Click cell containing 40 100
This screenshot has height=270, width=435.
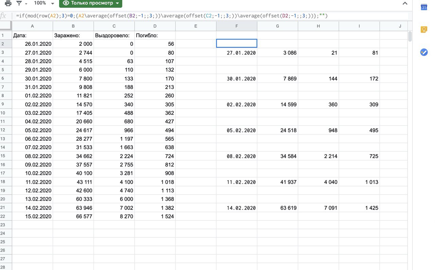(73, 173)
